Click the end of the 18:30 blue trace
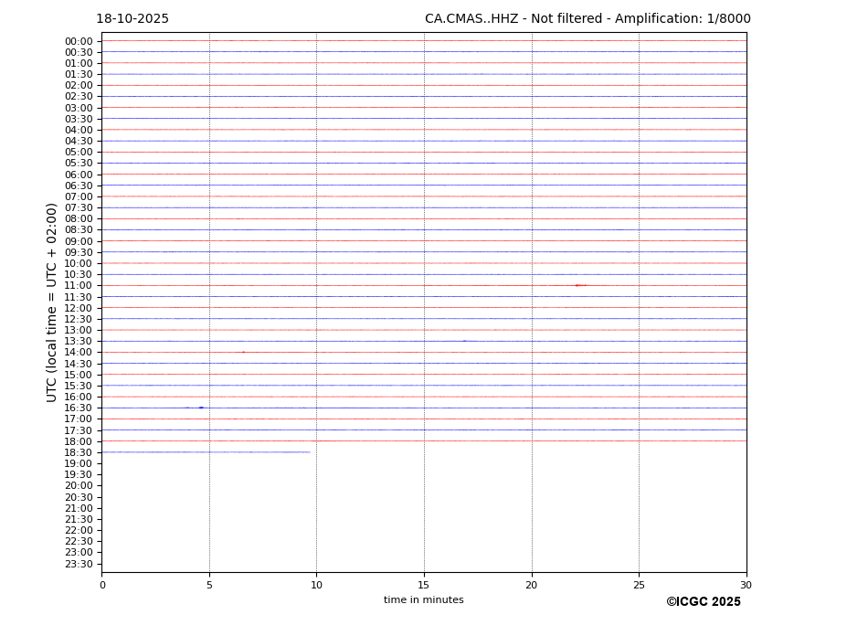Viewport: 847px width, 636px height. coord(309,452)
